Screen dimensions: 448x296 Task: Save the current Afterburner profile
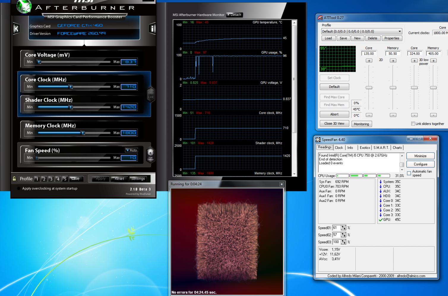tap(75, 179)
